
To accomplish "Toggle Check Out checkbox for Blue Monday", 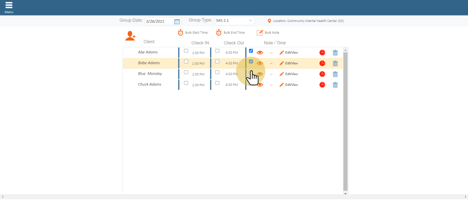I will [217, 72].
